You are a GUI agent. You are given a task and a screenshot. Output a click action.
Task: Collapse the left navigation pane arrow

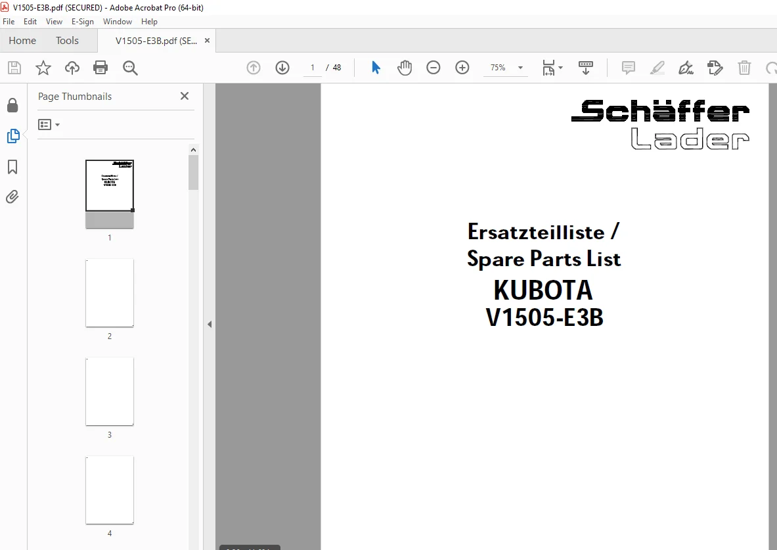click(x=210, y=325)
